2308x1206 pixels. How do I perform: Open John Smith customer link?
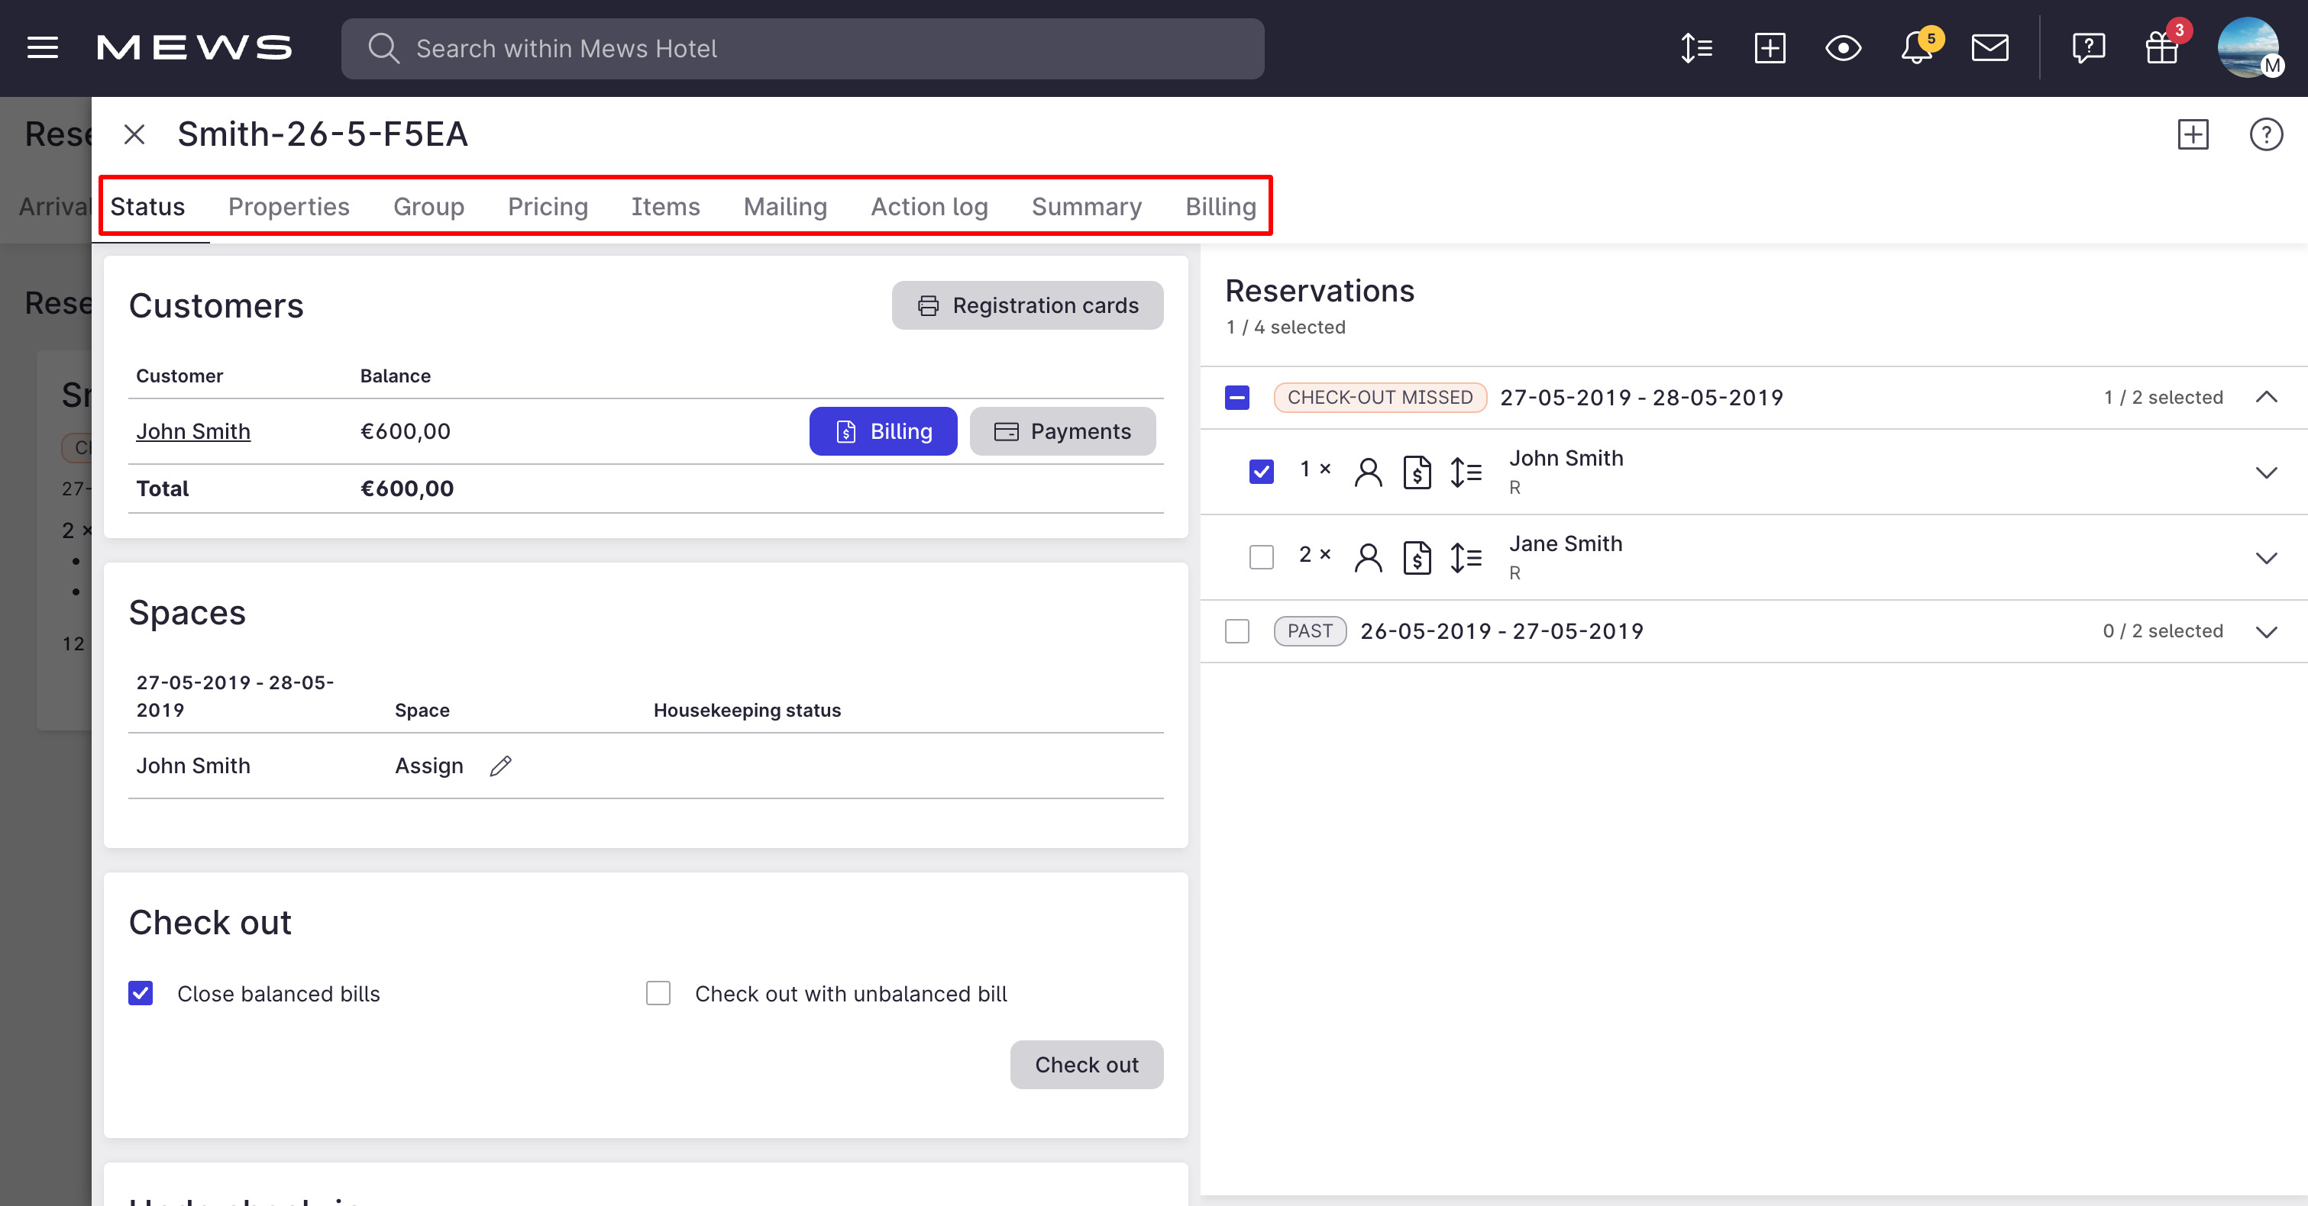point(193,431)
